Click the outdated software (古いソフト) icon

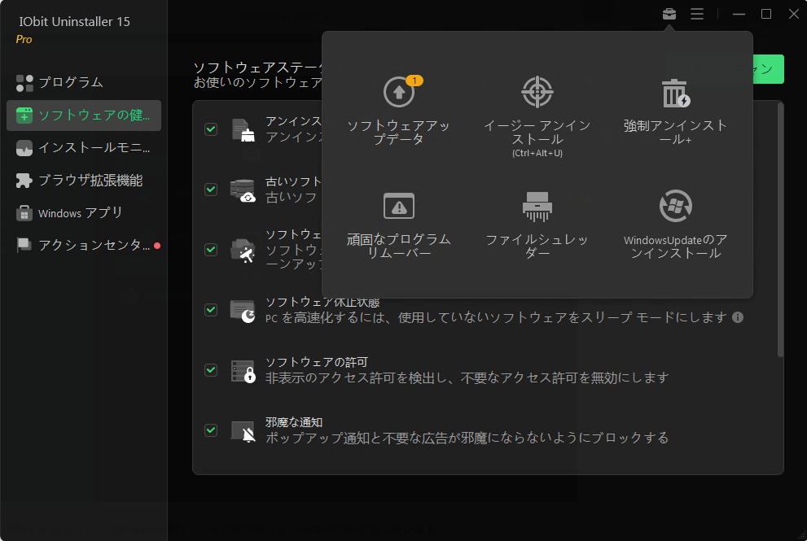pyautogui.click(x=243, y=190)
